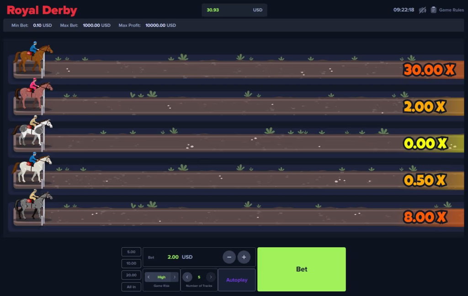Click the 8.00X multiplier badge

coord(425,217)
